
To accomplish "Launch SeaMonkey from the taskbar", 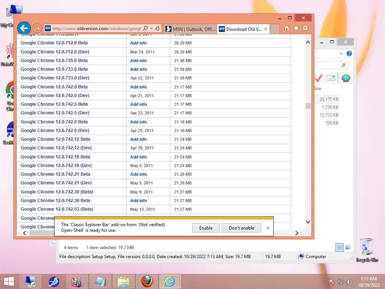I will click(53, 281).
